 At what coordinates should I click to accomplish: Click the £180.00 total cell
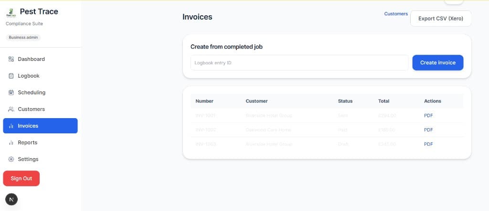coord(387,130)
